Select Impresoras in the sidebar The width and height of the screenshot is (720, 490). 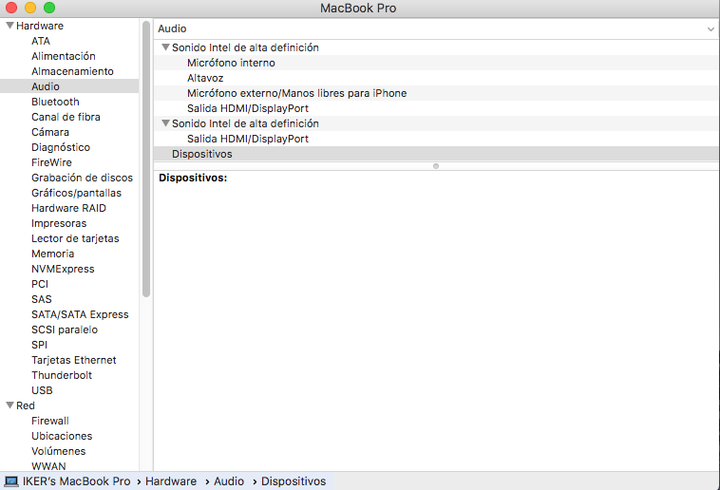(59, 223)
